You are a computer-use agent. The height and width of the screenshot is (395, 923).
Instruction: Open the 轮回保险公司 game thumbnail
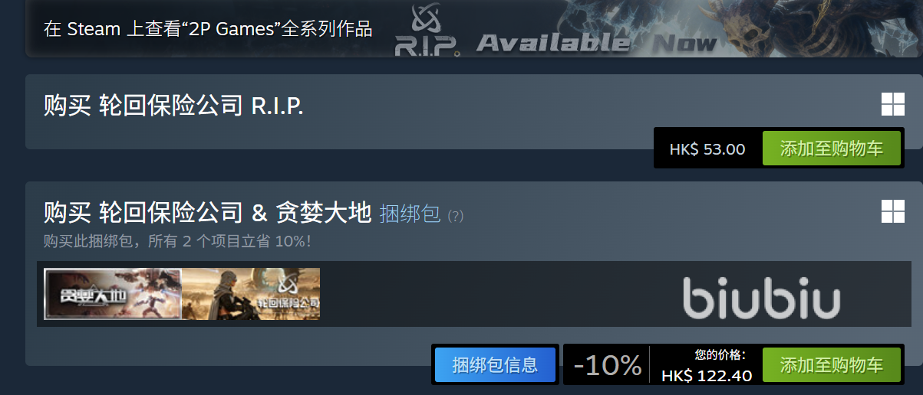(251, 294)
